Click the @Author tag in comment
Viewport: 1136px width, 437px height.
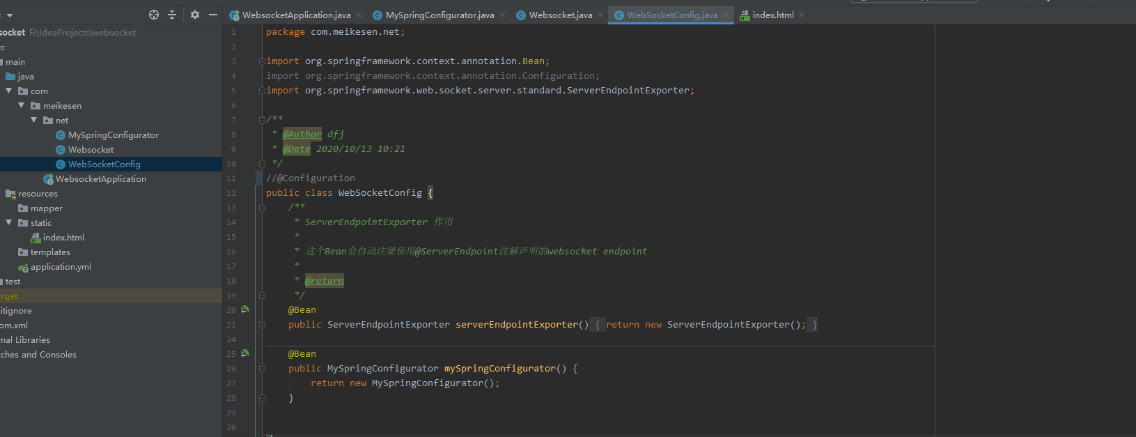(302, 135)
